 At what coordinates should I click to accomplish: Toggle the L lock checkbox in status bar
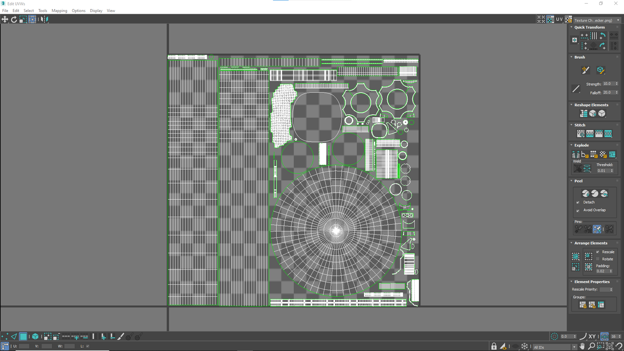88,346
